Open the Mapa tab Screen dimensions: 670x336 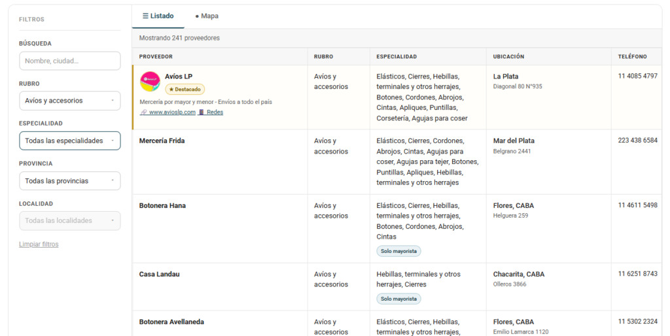[207, 16]
